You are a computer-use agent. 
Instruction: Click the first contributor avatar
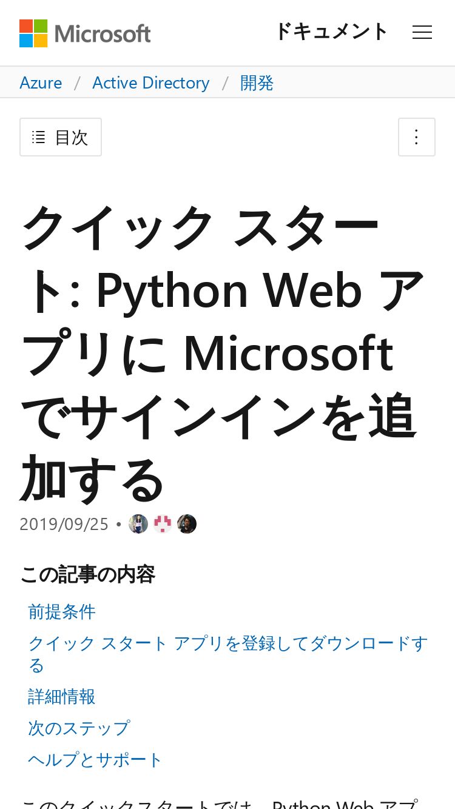tap(138, 524)
